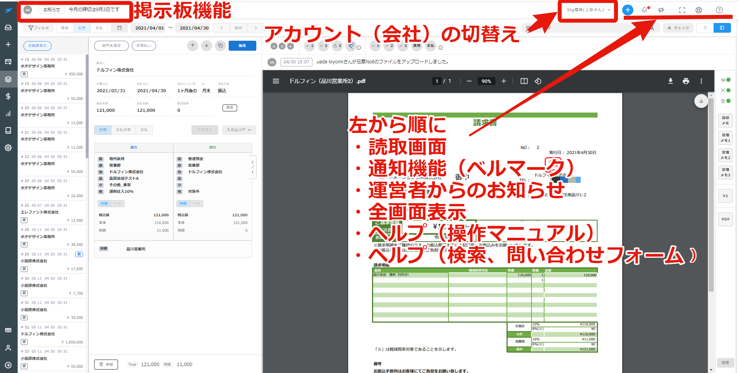Click the チェック button
The height and width of the screenshot is (373, 739).
point(678,28)
